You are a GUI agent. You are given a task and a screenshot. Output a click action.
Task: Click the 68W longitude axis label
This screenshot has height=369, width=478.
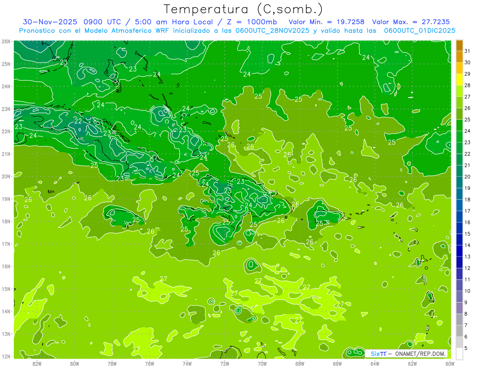(300, 363)
